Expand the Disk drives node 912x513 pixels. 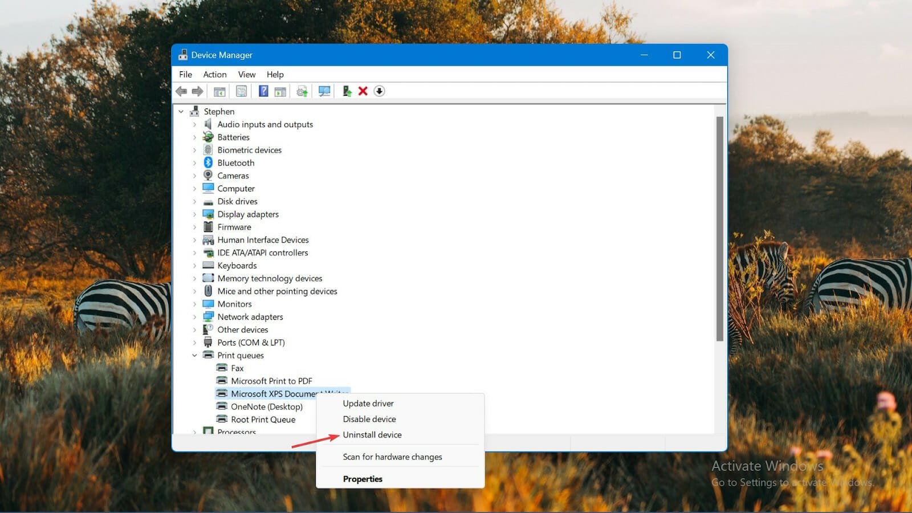point(194,201)
